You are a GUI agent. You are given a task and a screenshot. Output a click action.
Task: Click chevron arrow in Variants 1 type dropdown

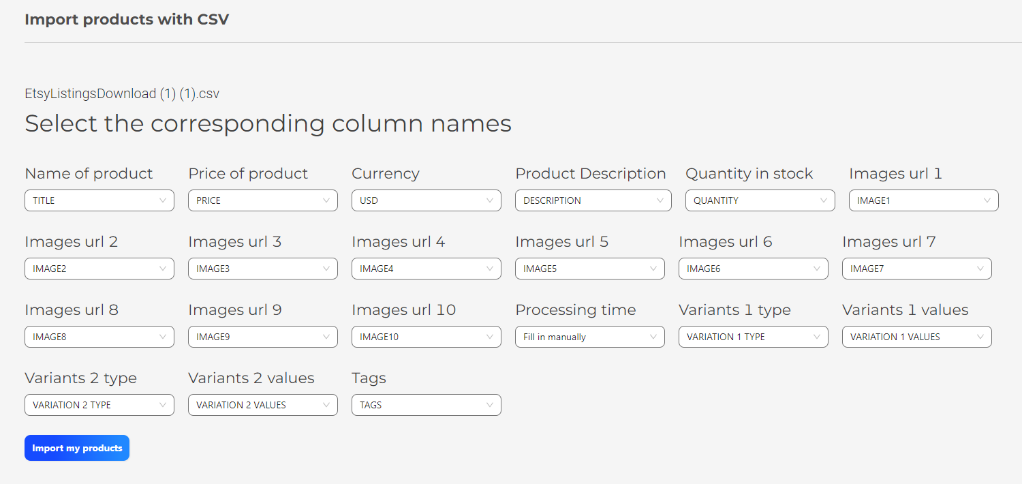[x=817, y=337]
